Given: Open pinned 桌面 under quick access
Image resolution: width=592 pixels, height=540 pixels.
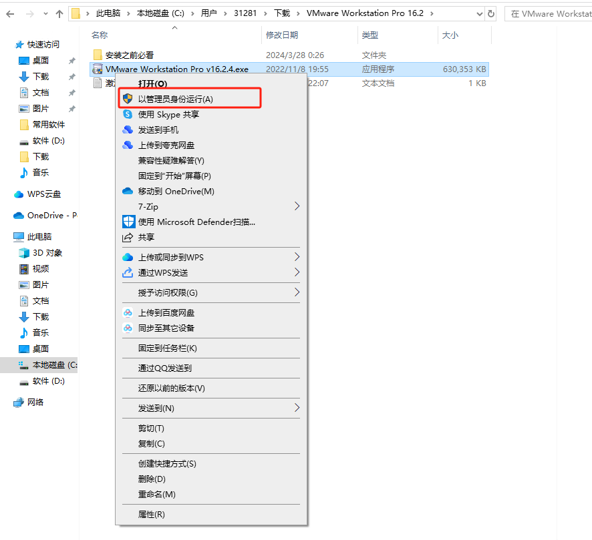Looking at the screenshot, I should coord(41,60).
